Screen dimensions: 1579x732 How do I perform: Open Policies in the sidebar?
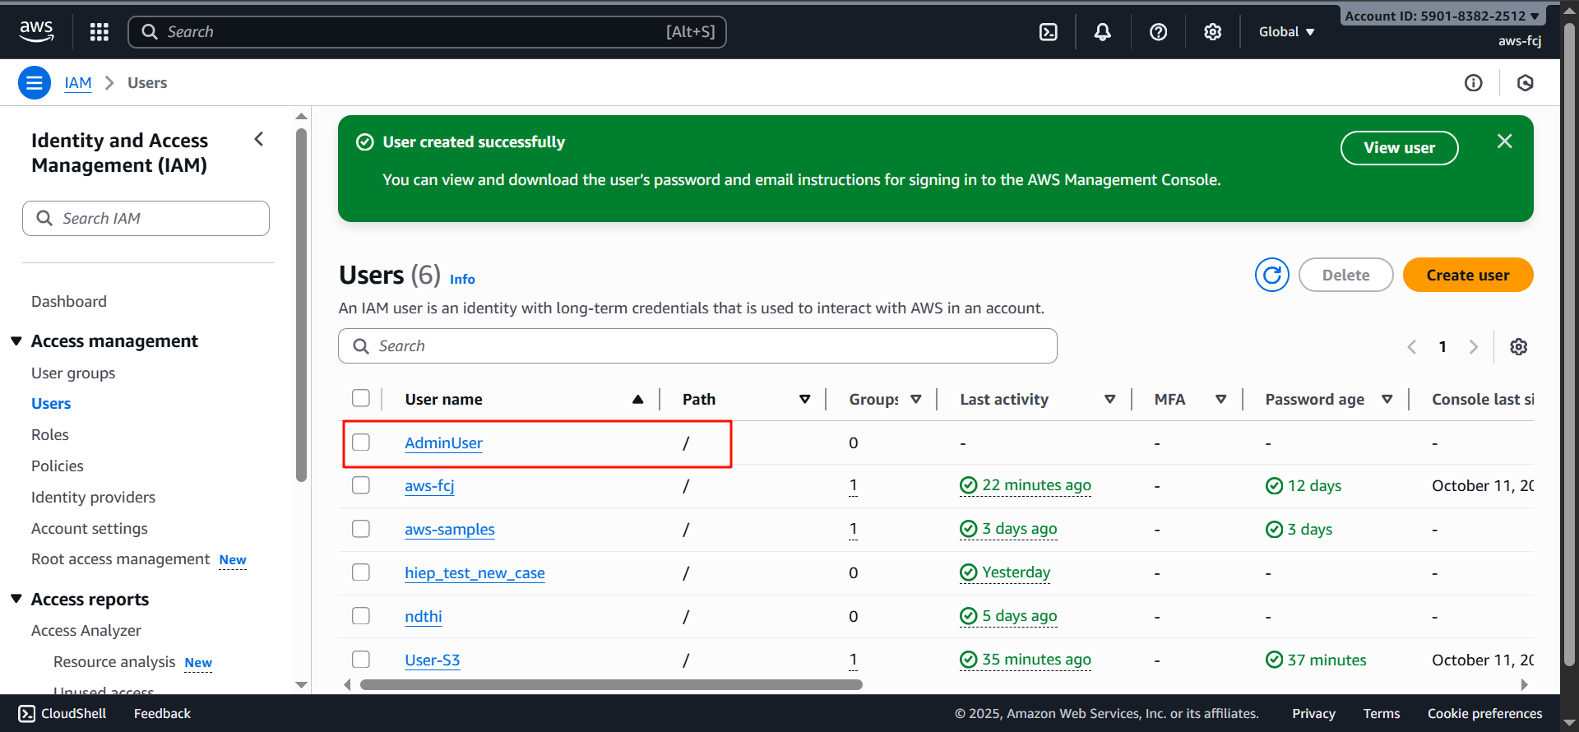coord(58,466)
